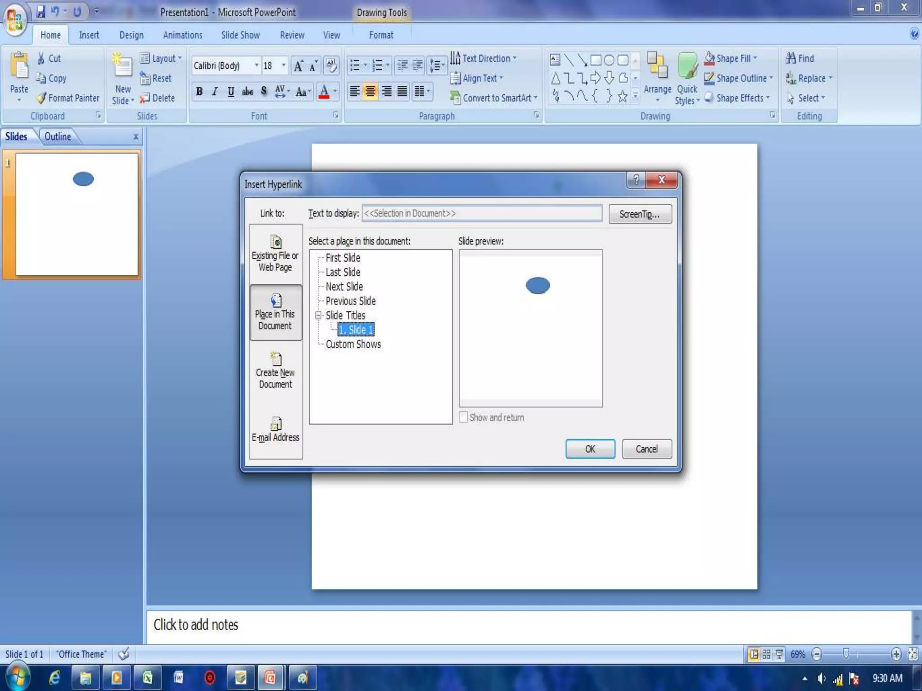This screenshot has height=691, width=922.
Task: Switch to Slide Sorter view button
Action: (766, 654)
